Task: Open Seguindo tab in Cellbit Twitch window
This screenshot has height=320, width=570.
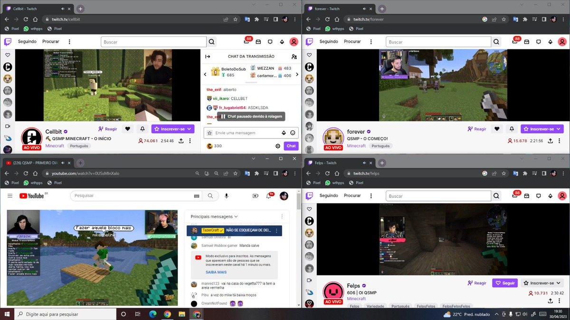Action: point(27,42)
